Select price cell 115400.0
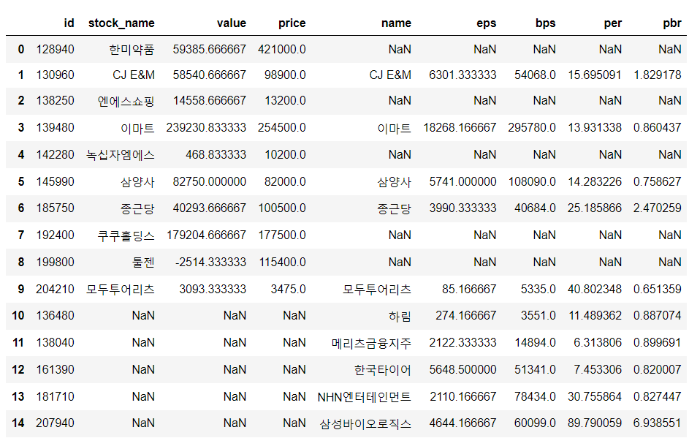The image size is (689, 438). point(282,262)
